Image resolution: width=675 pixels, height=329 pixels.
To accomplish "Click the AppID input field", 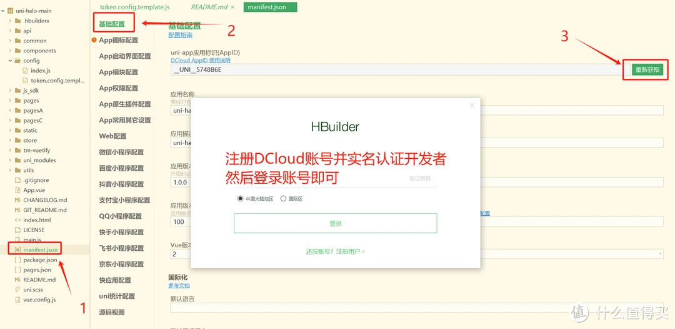I will coord(394,69).
